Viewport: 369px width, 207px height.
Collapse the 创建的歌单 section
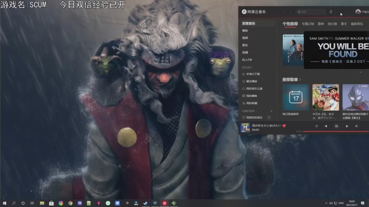249,111
